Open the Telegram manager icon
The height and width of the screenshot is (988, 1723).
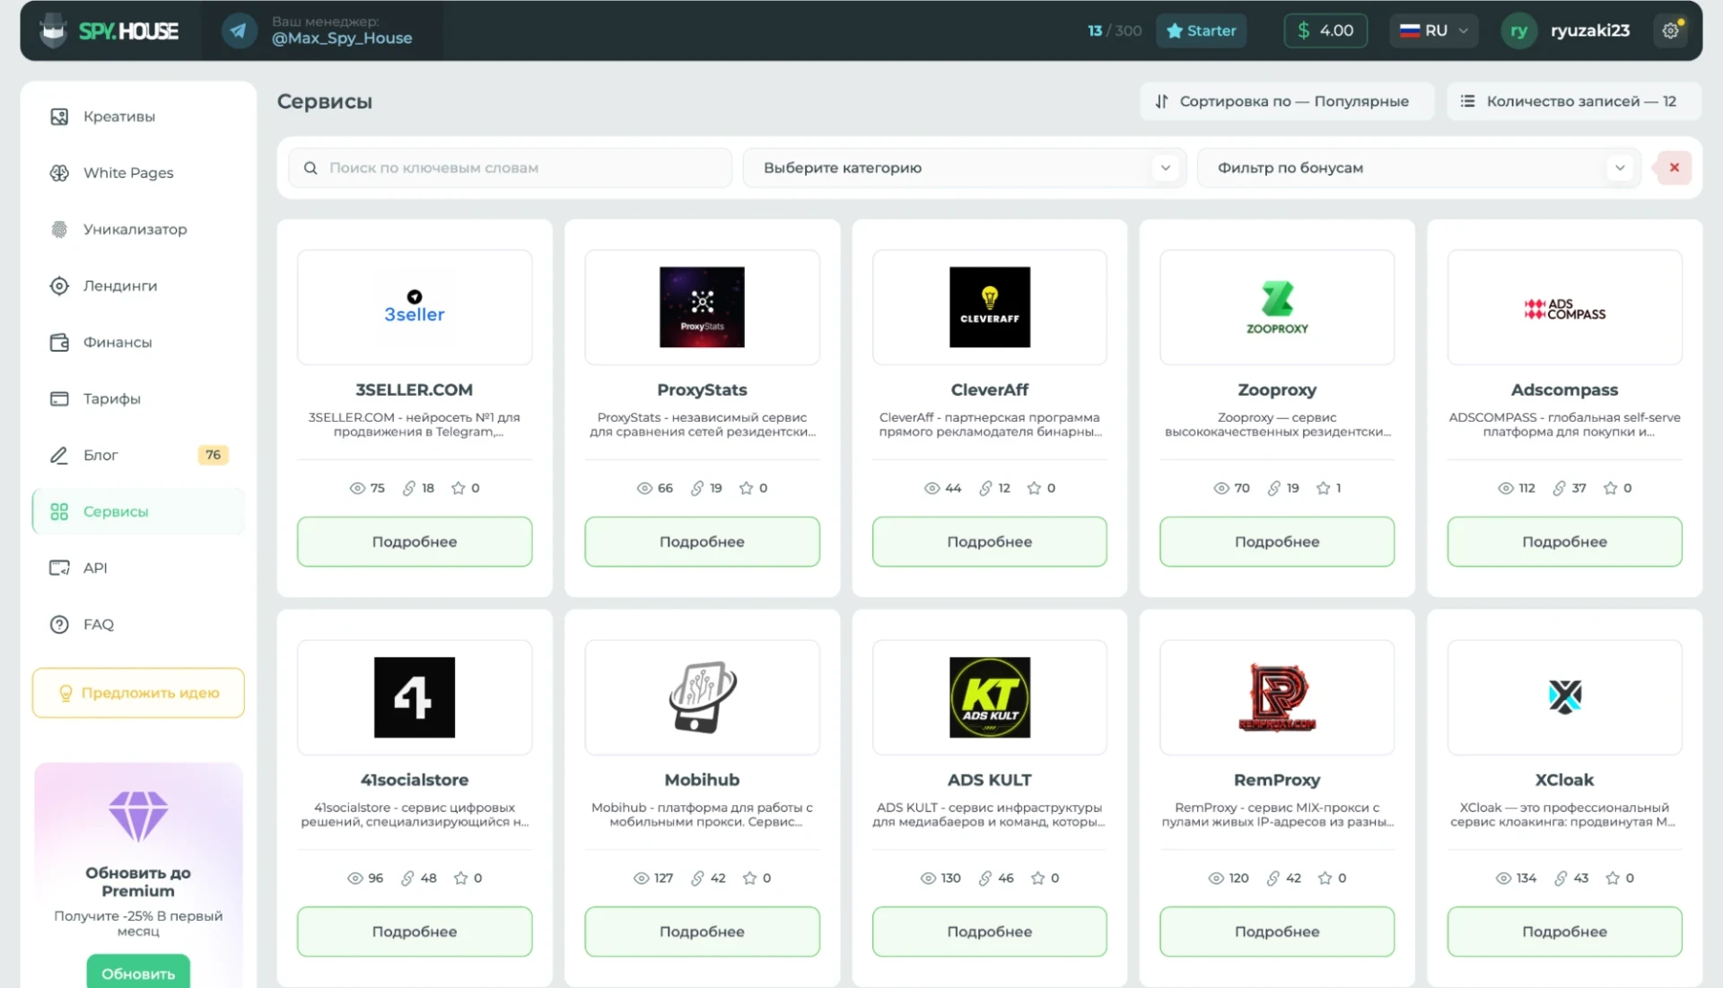coord(239,31)
